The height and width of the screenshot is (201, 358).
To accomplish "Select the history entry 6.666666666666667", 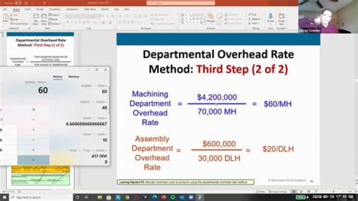I will 87,121.
